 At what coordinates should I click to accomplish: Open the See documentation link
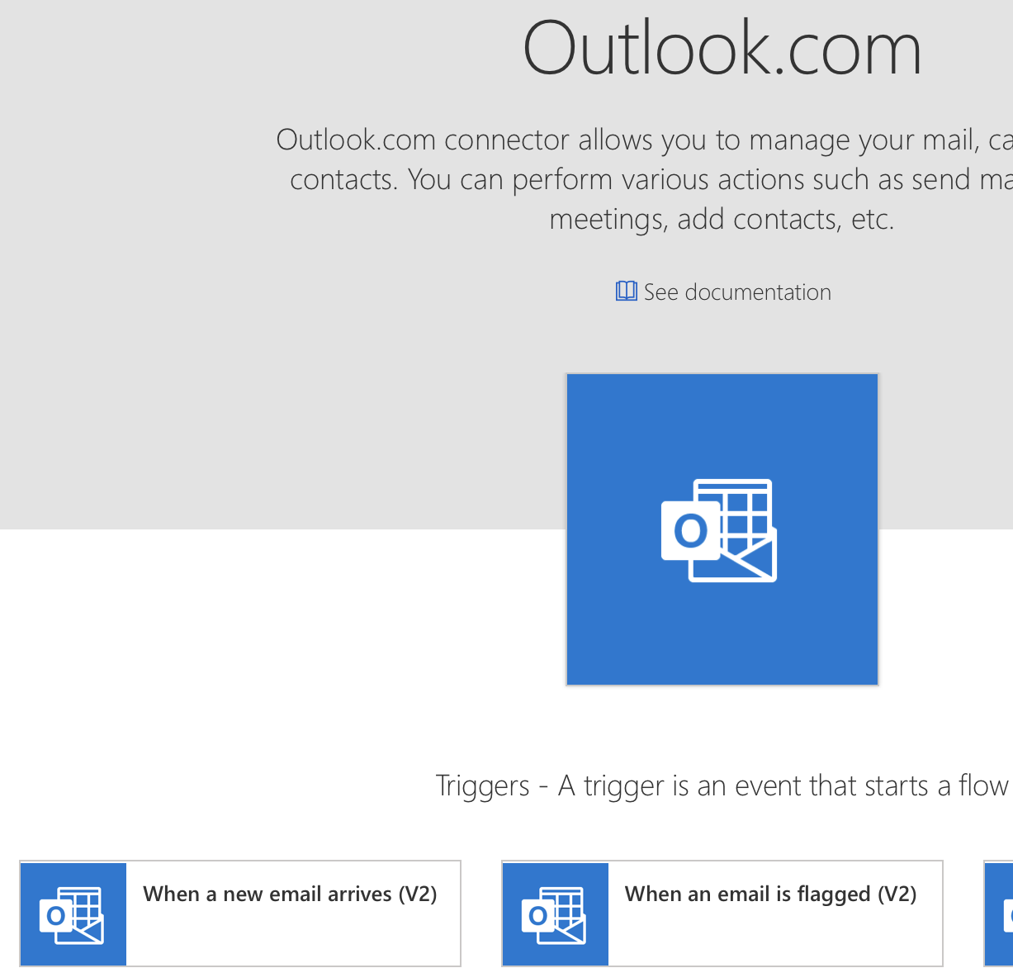(x=737, y=292)
